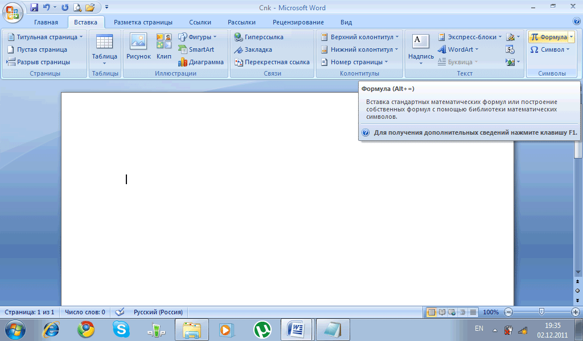Open the Надпись text box gallery
The image size is (583, 341).
[x=421, y=49]
